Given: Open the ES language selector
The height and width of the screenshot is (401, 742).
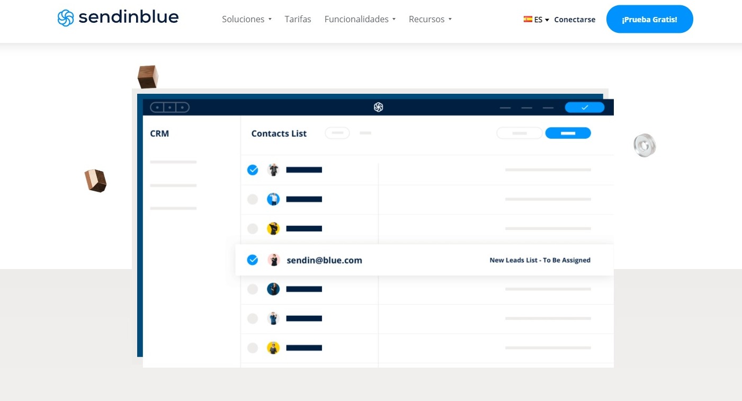Looking at the screenshot, I should [536, 20].
